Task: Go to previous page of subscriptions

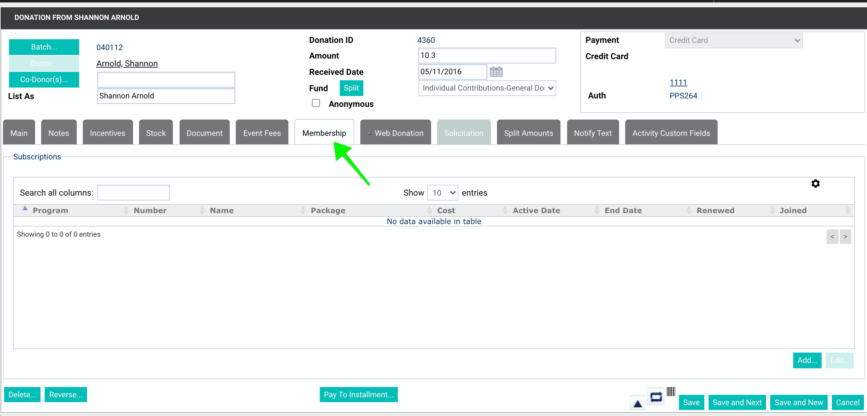Action: tap(832, 237)
